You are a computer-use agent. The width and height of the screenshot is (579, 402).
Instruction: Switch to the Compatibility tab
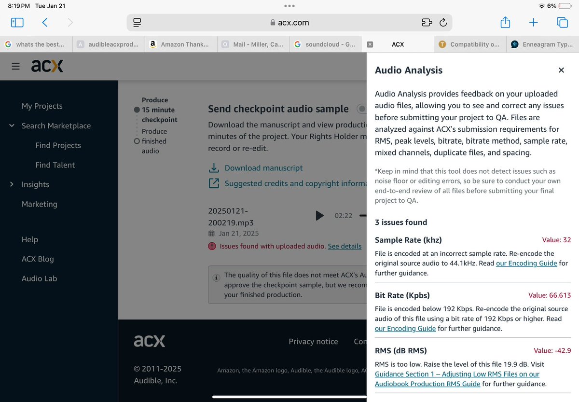coord(470,44)
